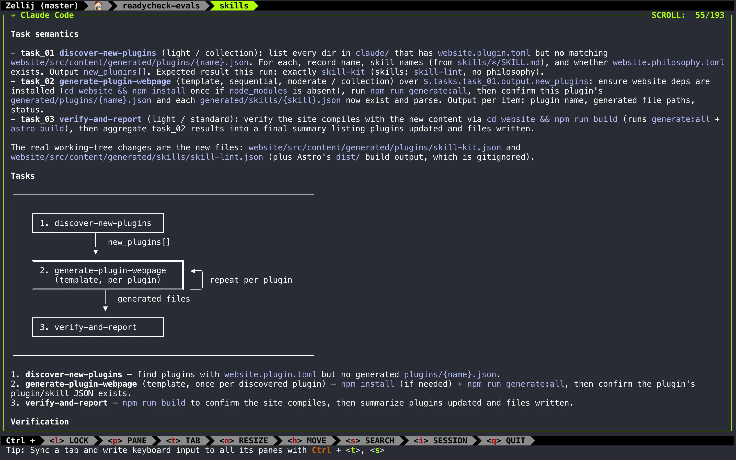Click 'cd website && npm run build' command
Screen dimensions: 736x460
[552, 119]
